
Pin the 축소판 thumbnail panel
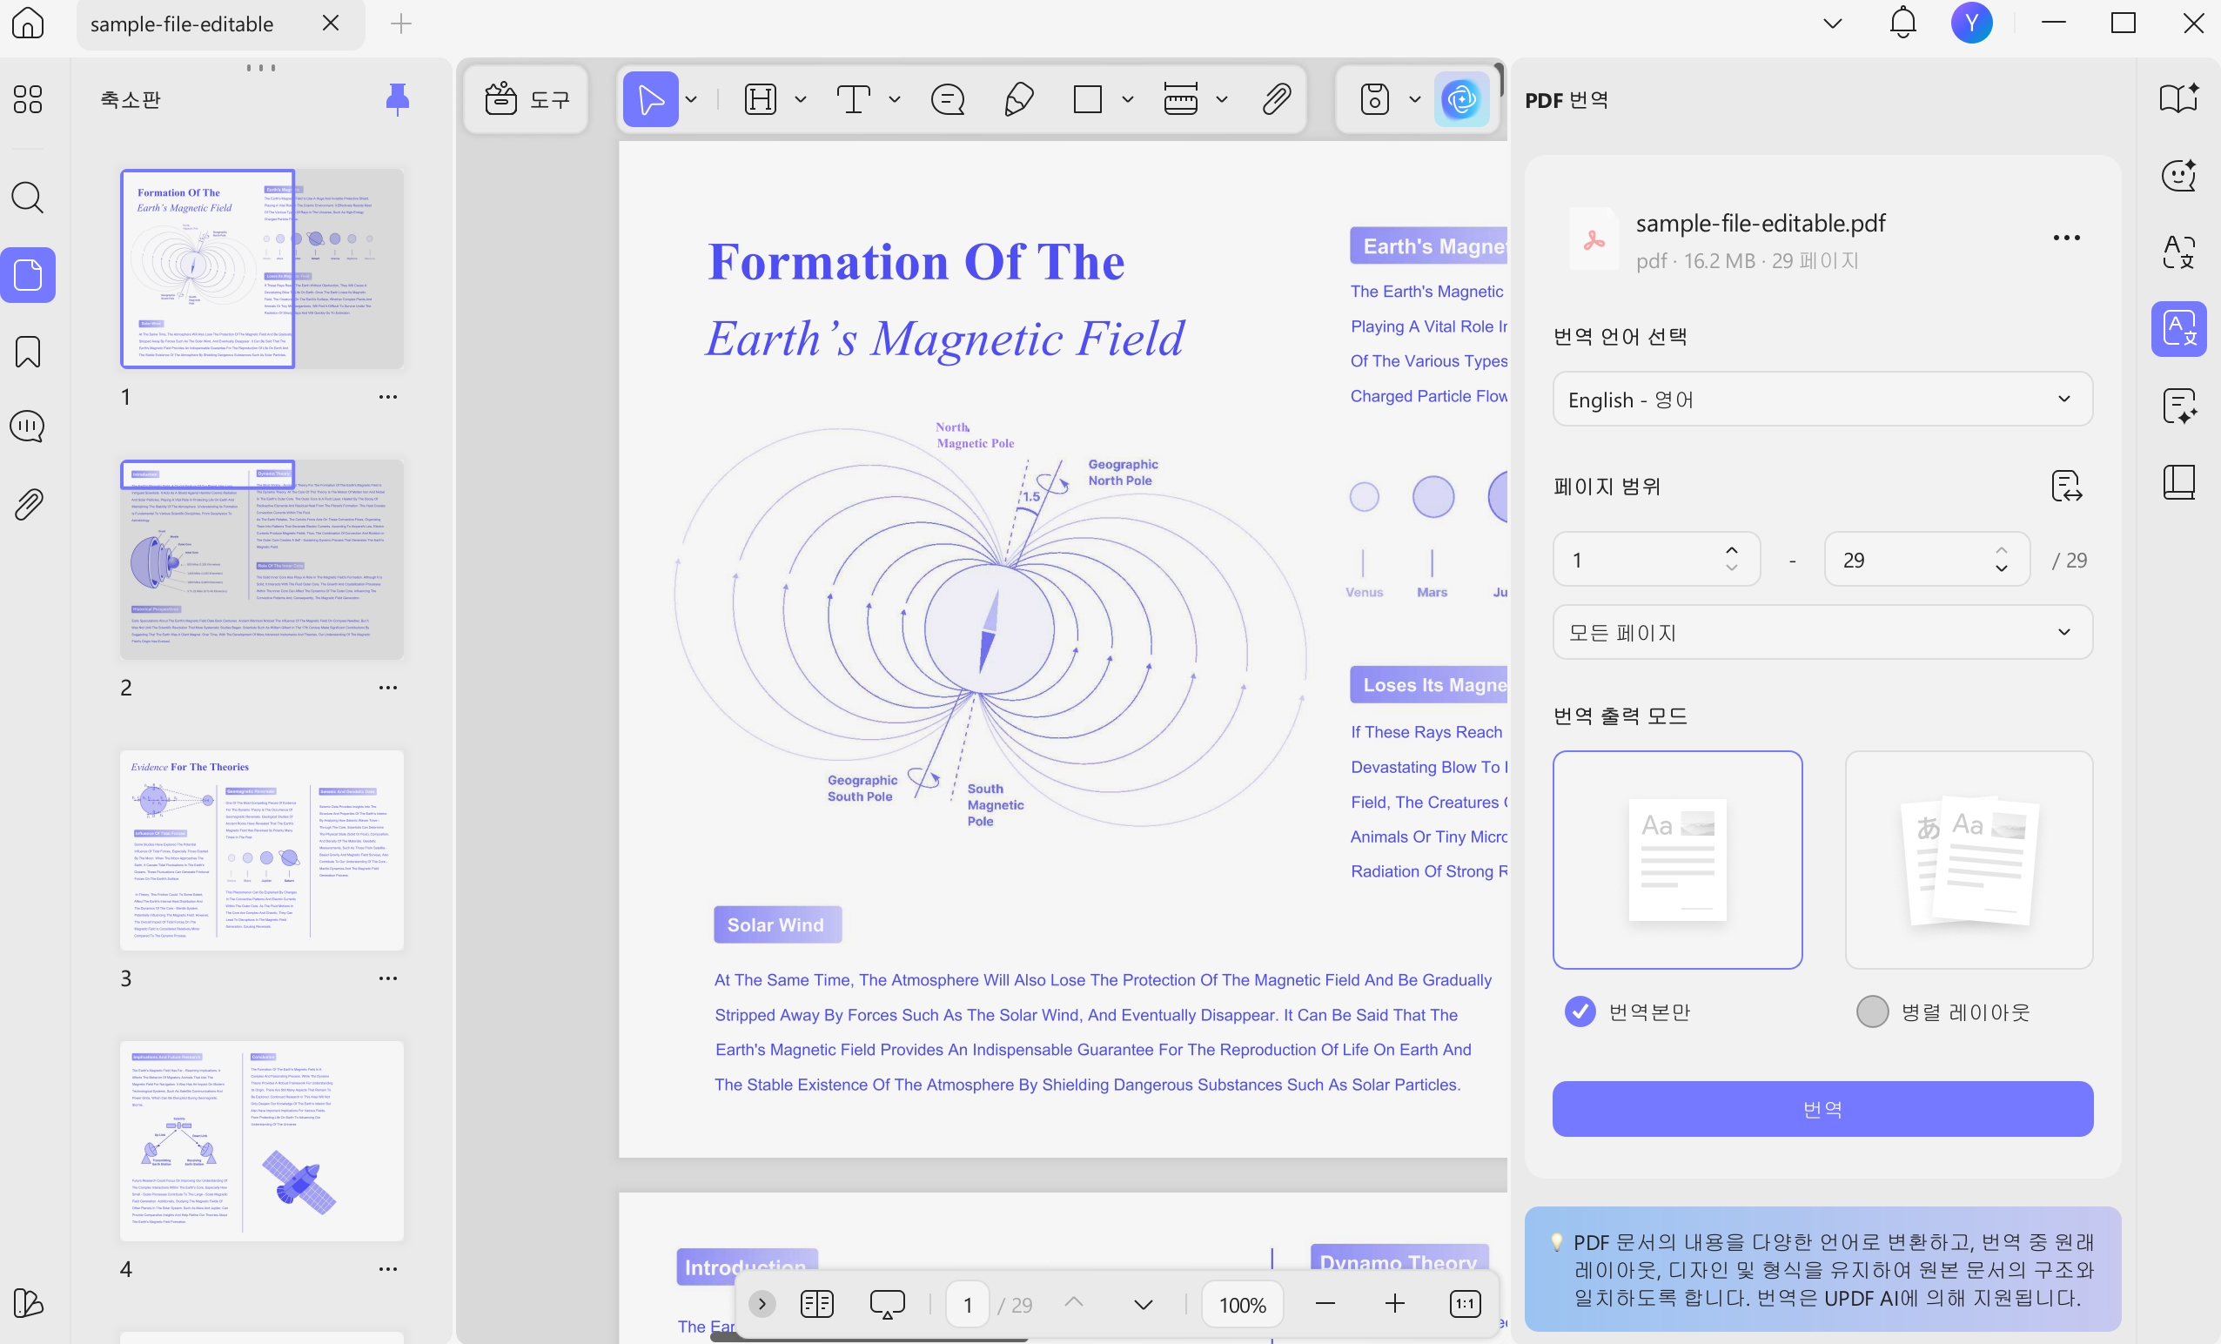pyautogui.click(x=398, y=99)
